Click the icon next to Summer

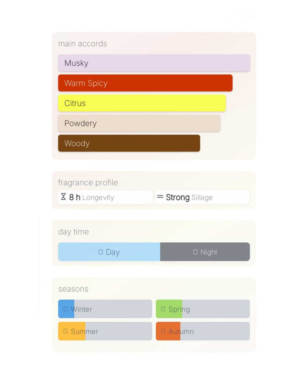tap(65, 331)
